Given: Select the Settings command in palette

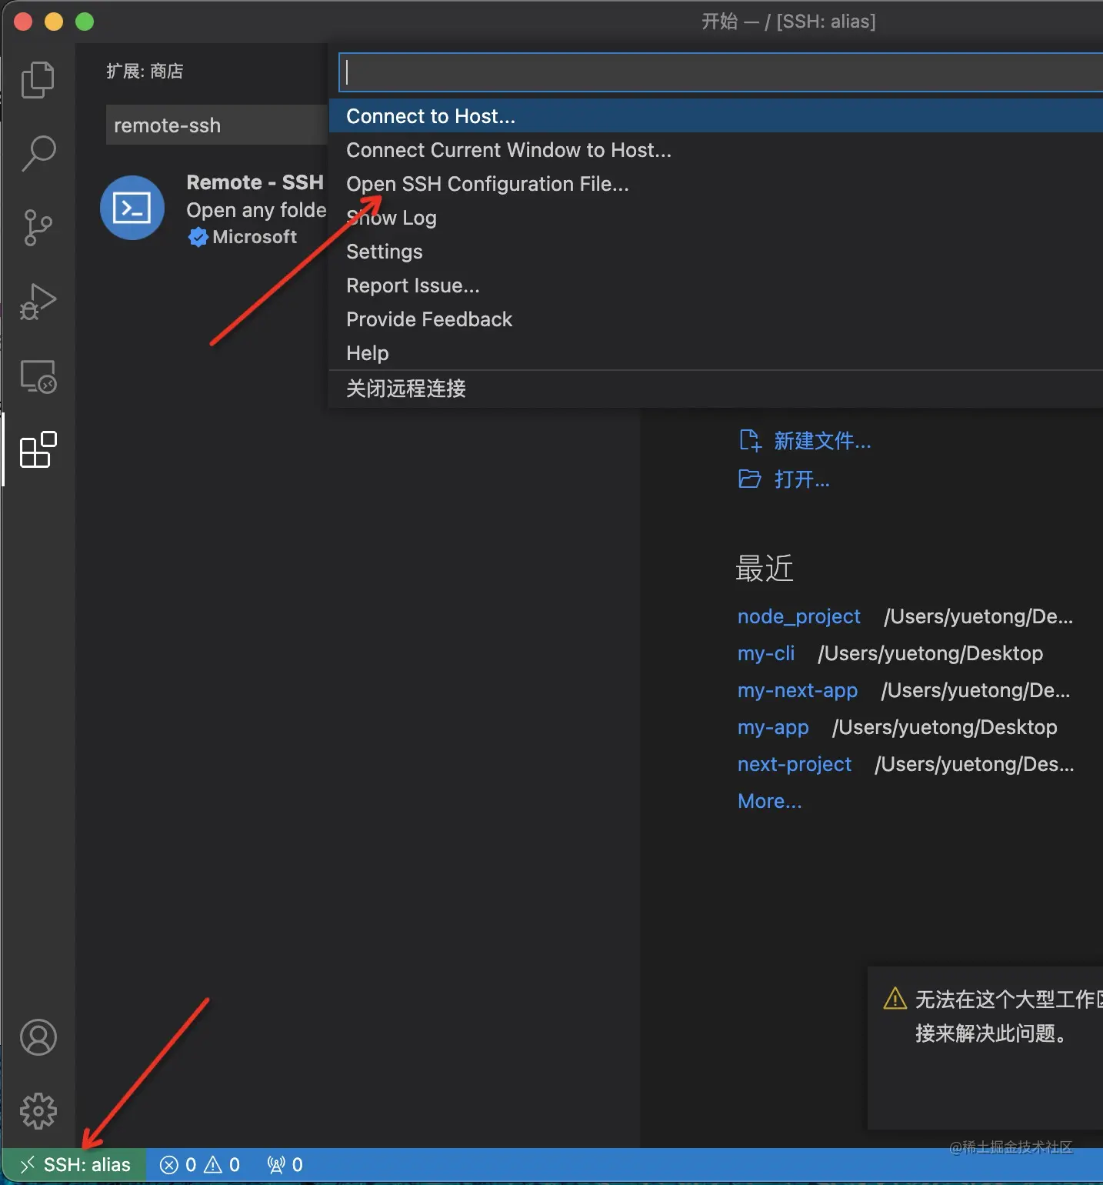Looking at the screenshot, I should click(x=715, y=252).
